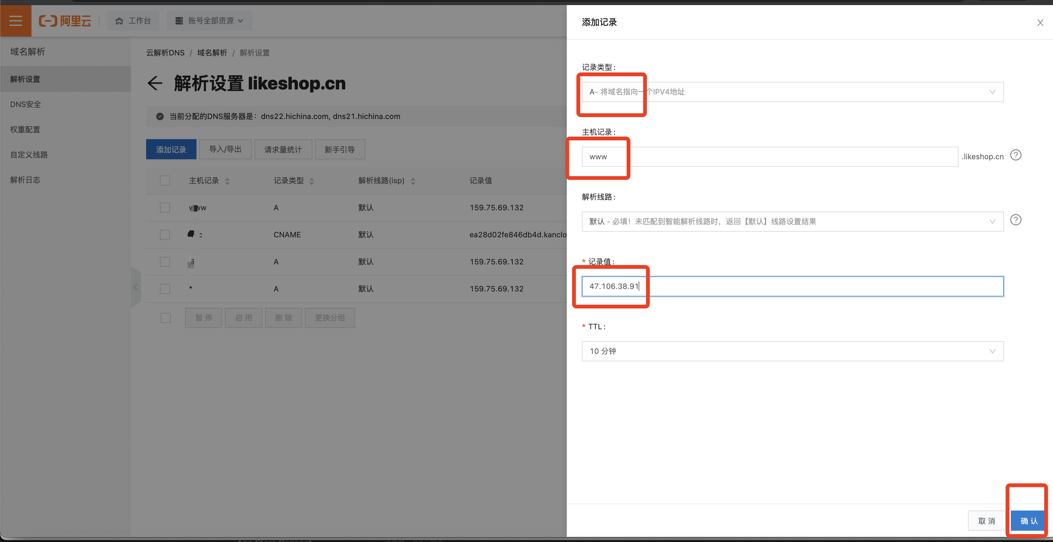Collapse the left sidebar with arrow handle

tap(136, 287)
